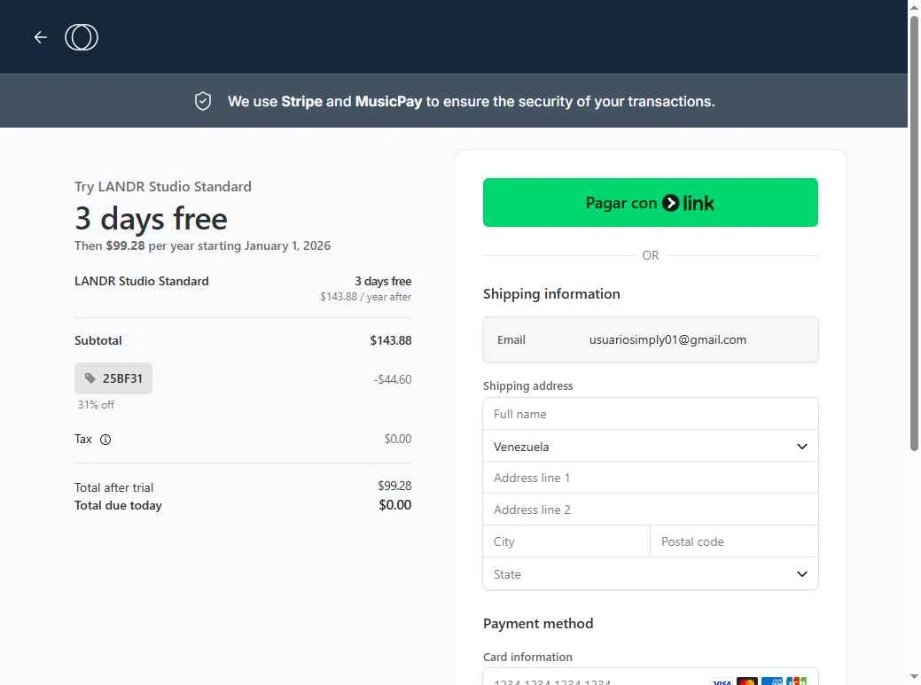Viewport: 921px width, 685px height.
Task: Click the security shield icon in banner
Action: coord(203,101)
